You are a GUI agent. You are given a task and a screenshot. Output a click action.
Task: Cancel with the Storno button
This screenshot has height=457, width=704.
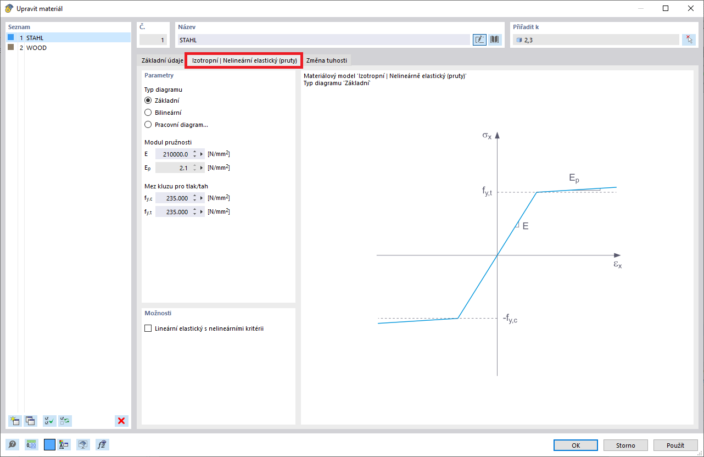[x=625, y=445]
